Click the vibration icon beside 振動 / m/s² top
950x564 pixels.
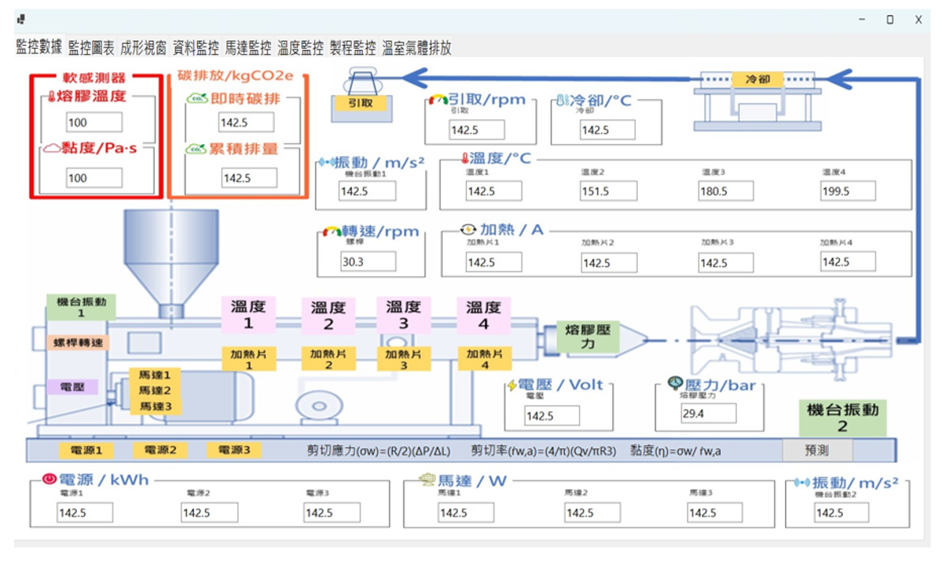pos(326,162)
